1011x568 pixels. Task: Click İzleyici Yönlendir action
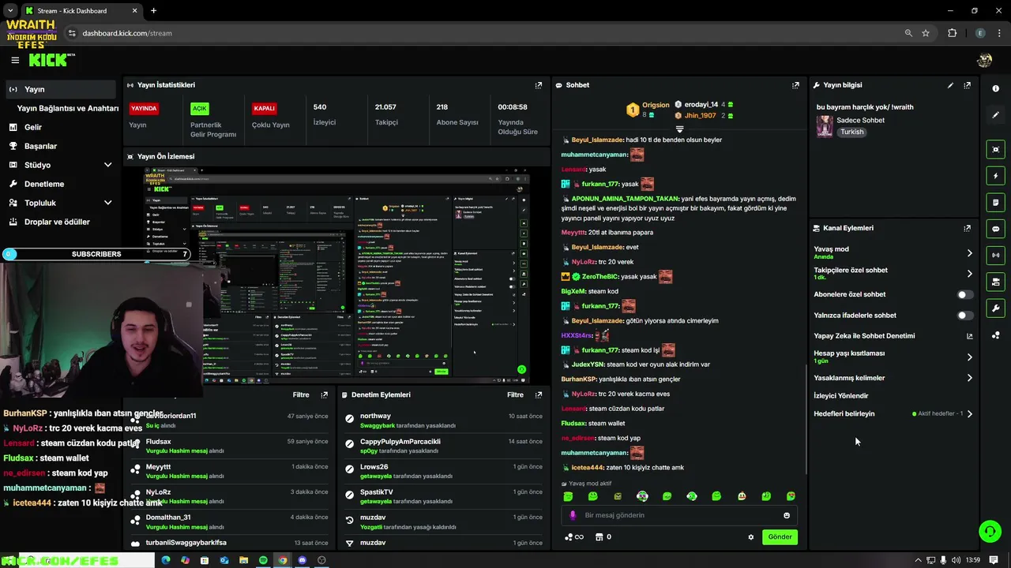tap(840, 396)
